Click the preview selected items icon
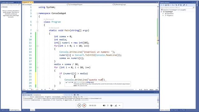 click(x=187, y=5)
